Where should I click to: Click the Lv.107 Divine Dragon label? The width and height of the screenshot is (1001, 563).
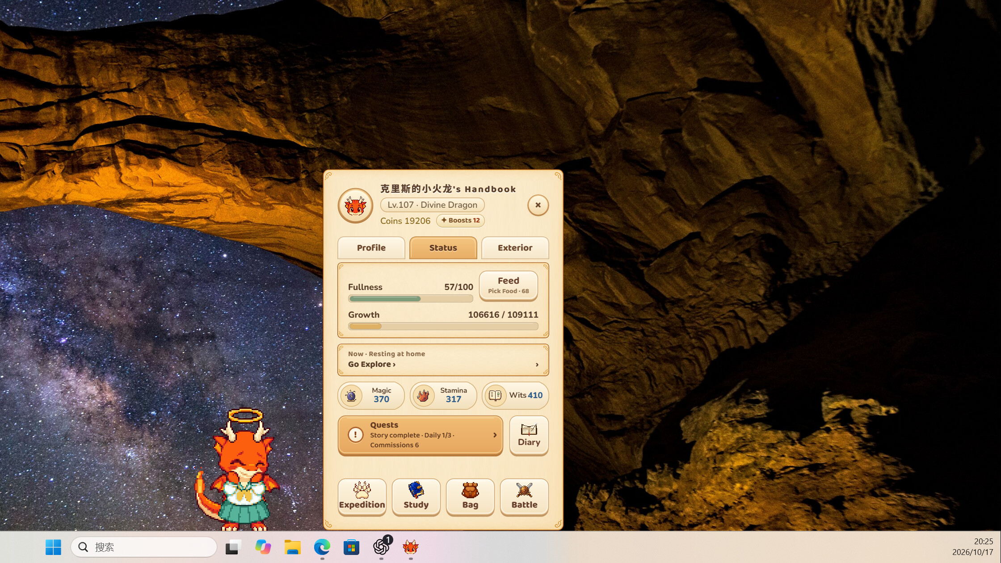(x=432, y=205)
